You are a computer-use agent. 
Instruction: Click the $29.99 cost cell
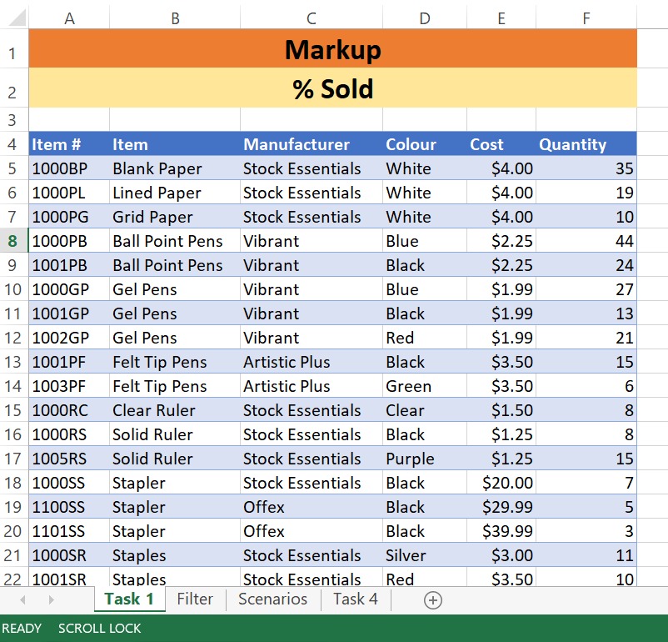(x=501, y=508)
